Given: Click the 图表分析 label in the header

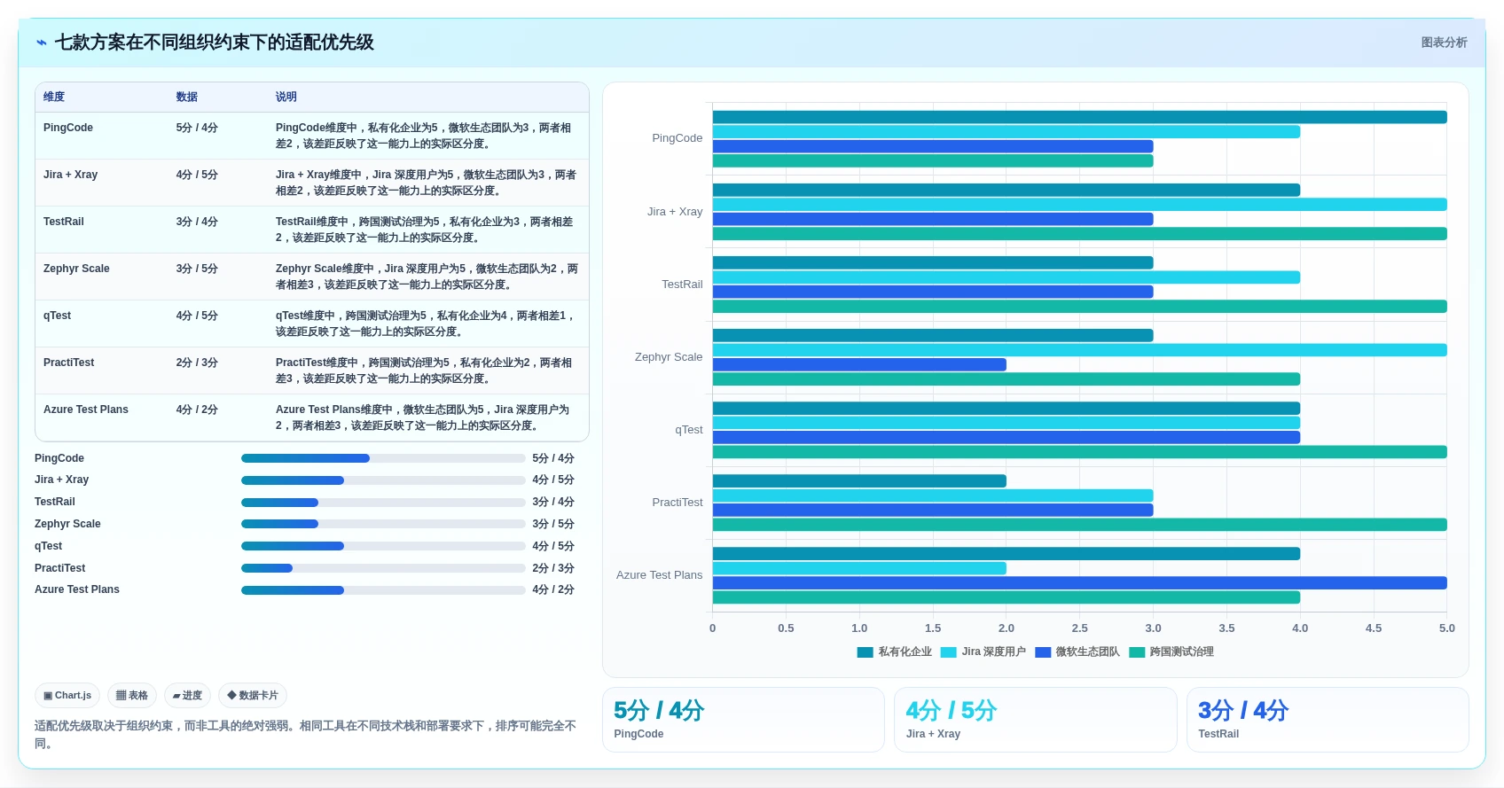Looking at the screenshot, I should click(1444, 43).
